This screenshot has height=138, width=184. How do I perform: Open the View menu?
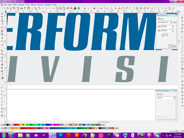tap(15, 5)
